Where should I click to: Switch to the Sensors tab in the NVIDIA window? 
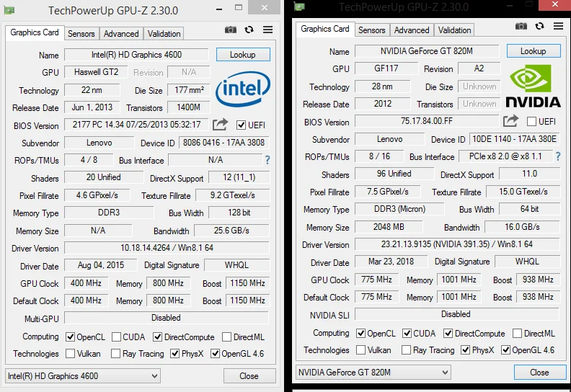[x=372, y=30]
